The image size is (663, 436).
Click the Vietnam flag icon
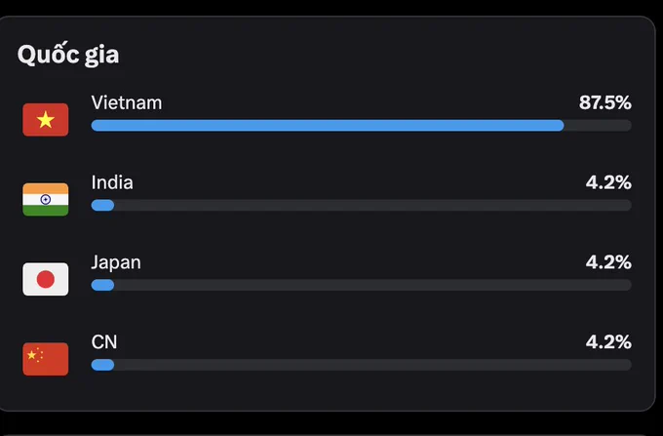[46, 120]
